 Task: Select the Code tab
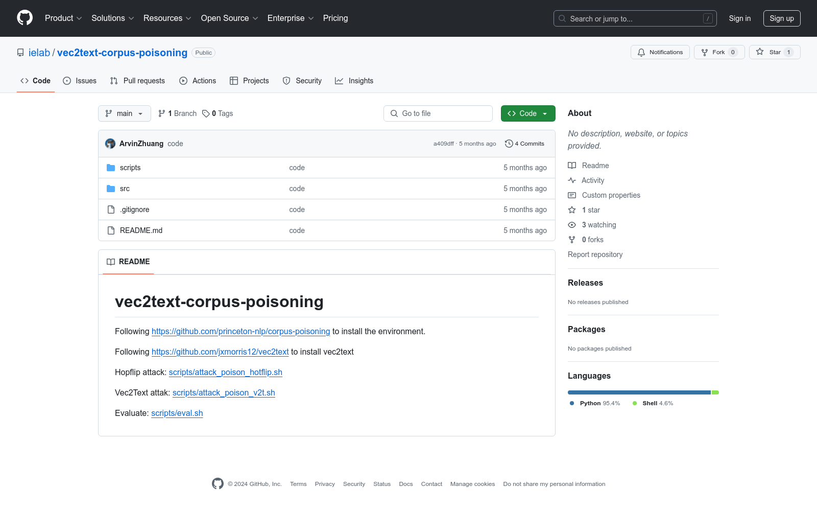36,81
